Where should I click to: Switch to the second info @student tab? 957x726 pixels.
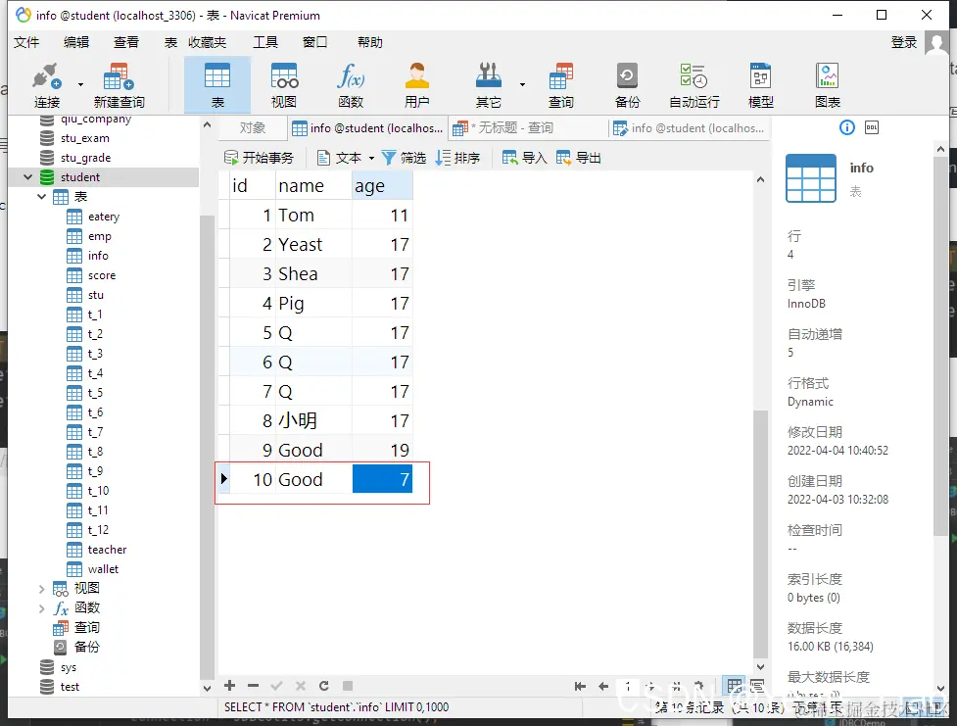click(x=689, y=127)
